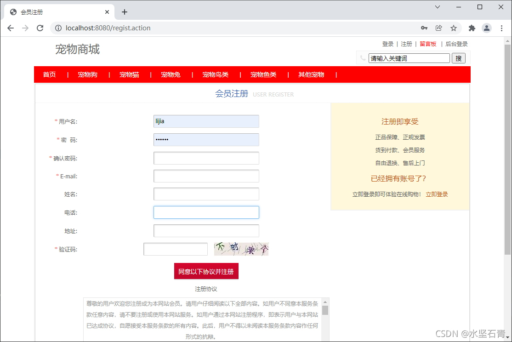Viewport: 512px width, 342px height.
Task: Open saved passwords key icon
Action: [424, 28]
